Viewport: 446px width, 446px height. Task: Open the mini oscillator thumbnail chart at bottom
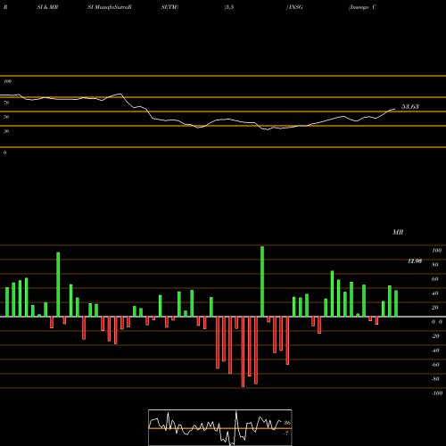click(220, 427)
